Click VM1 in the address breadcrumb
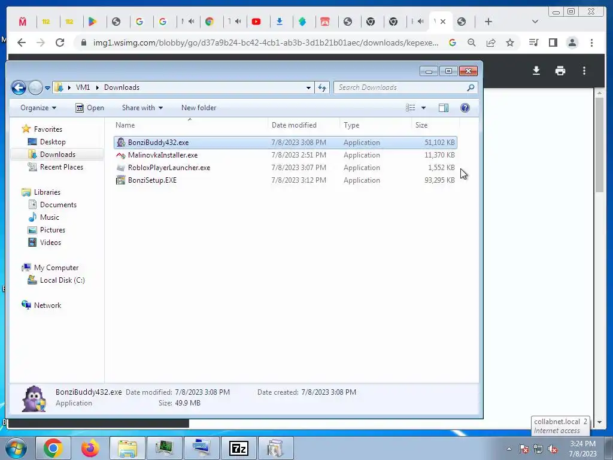This screenshot has width=613, height=460. click(x=83, y=87)
